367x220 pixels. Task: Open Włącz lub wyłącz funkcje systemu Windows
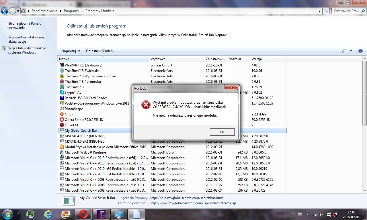click(x=27, y=50)
